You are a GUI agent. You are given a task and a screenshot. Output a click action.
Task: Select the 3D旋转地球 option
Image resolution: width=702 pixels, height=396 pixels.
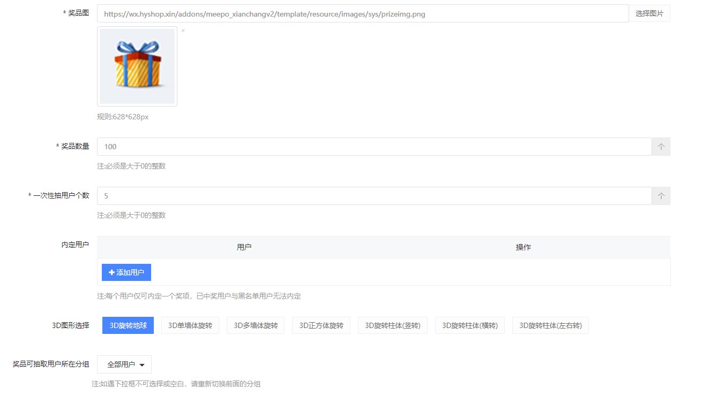point(128,325)
